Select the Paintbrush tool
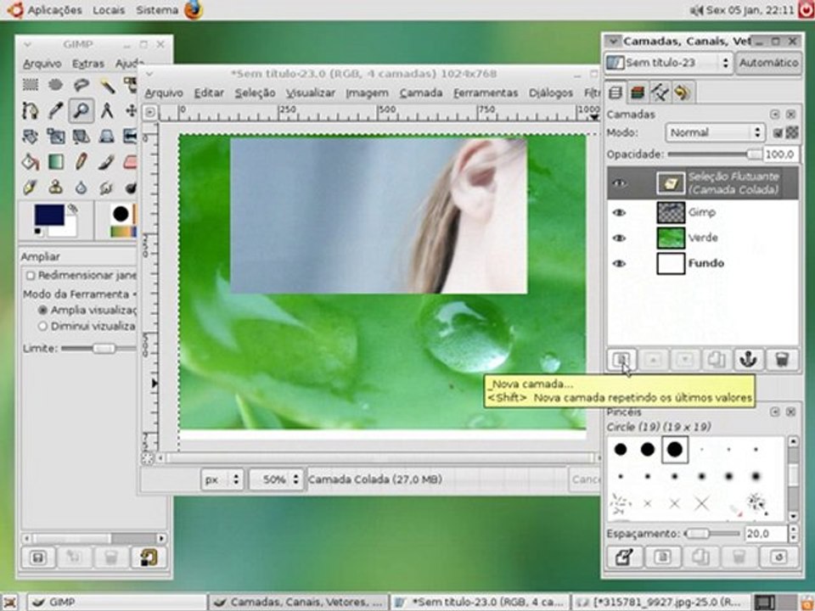 [x=107, y=161]
